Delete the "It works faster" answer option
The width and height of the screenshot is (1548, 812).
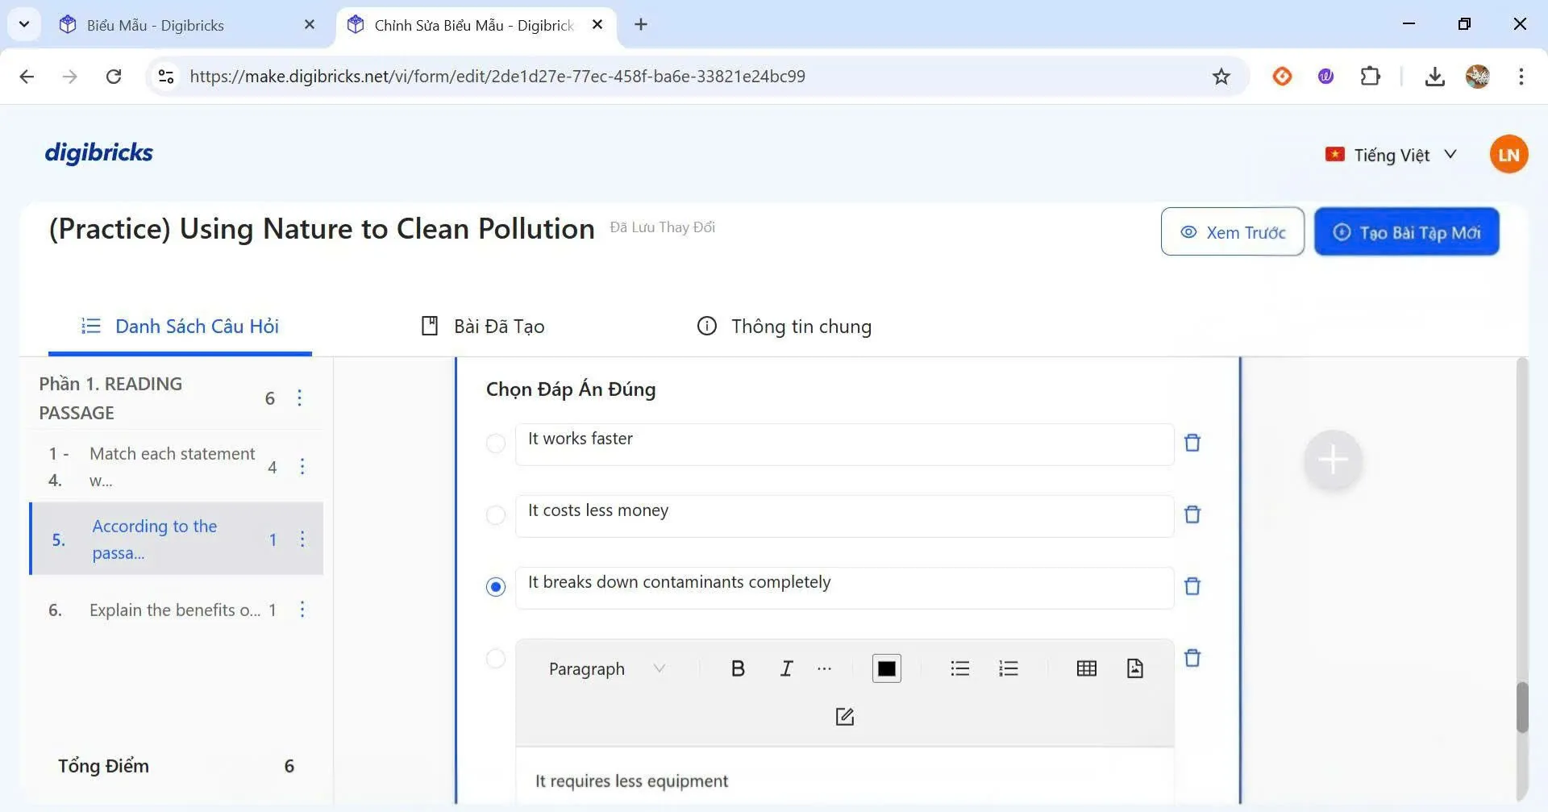1192,443
